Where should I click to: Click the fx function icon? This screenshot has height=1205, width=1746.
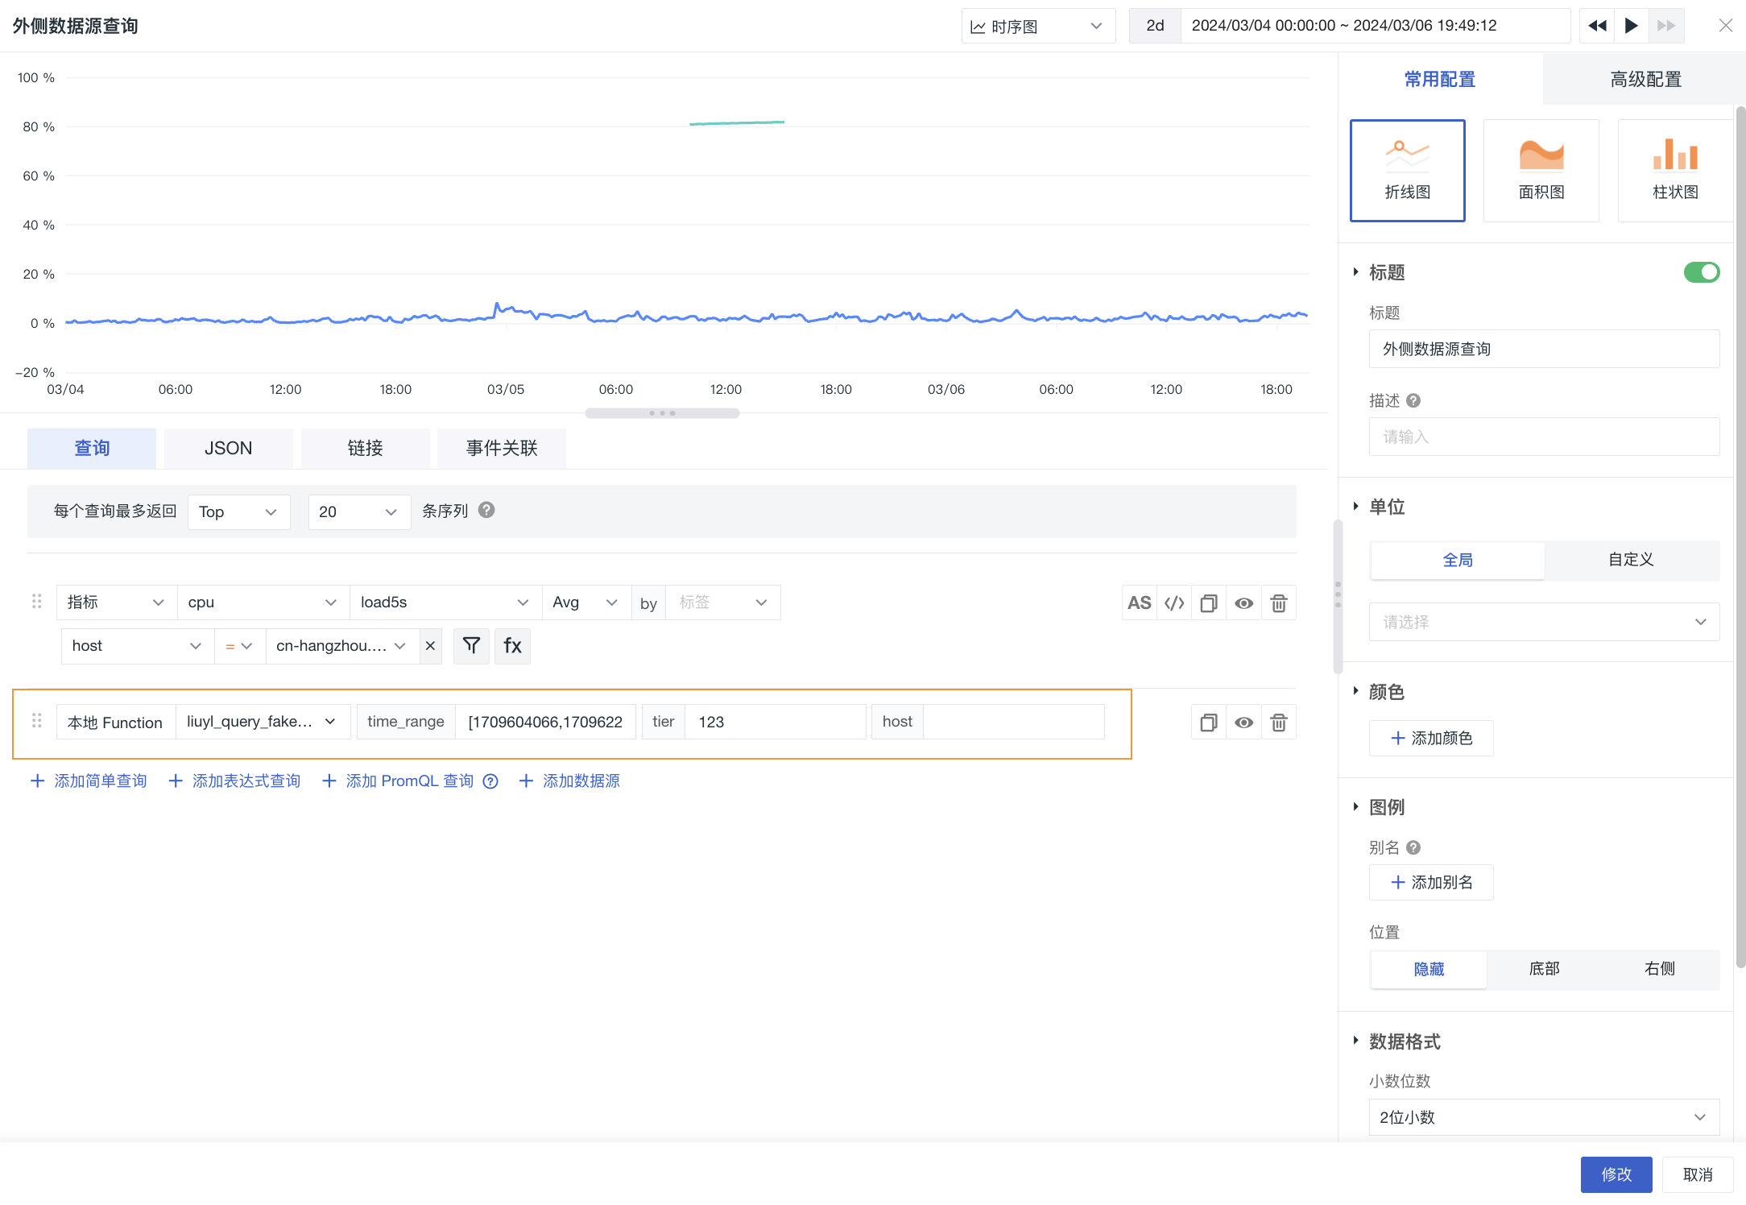tap(512, 646)
